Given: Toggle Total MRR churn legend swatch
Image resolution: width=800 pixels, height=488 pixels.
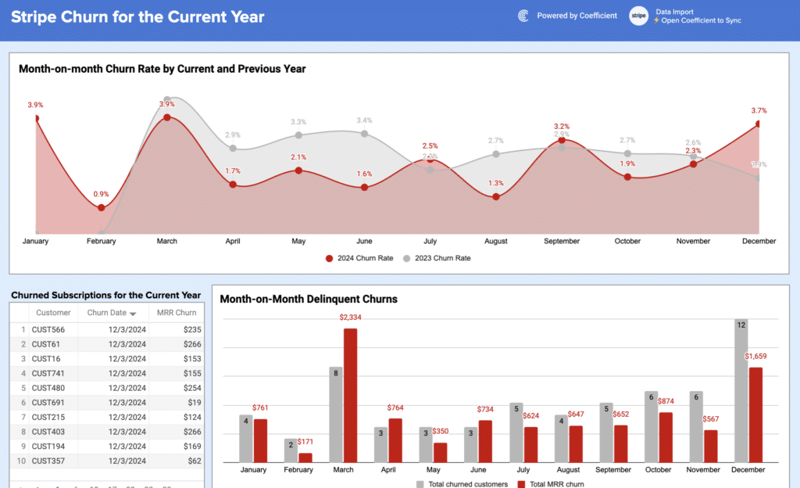Looking at the screenshot, I should (521, 484).
